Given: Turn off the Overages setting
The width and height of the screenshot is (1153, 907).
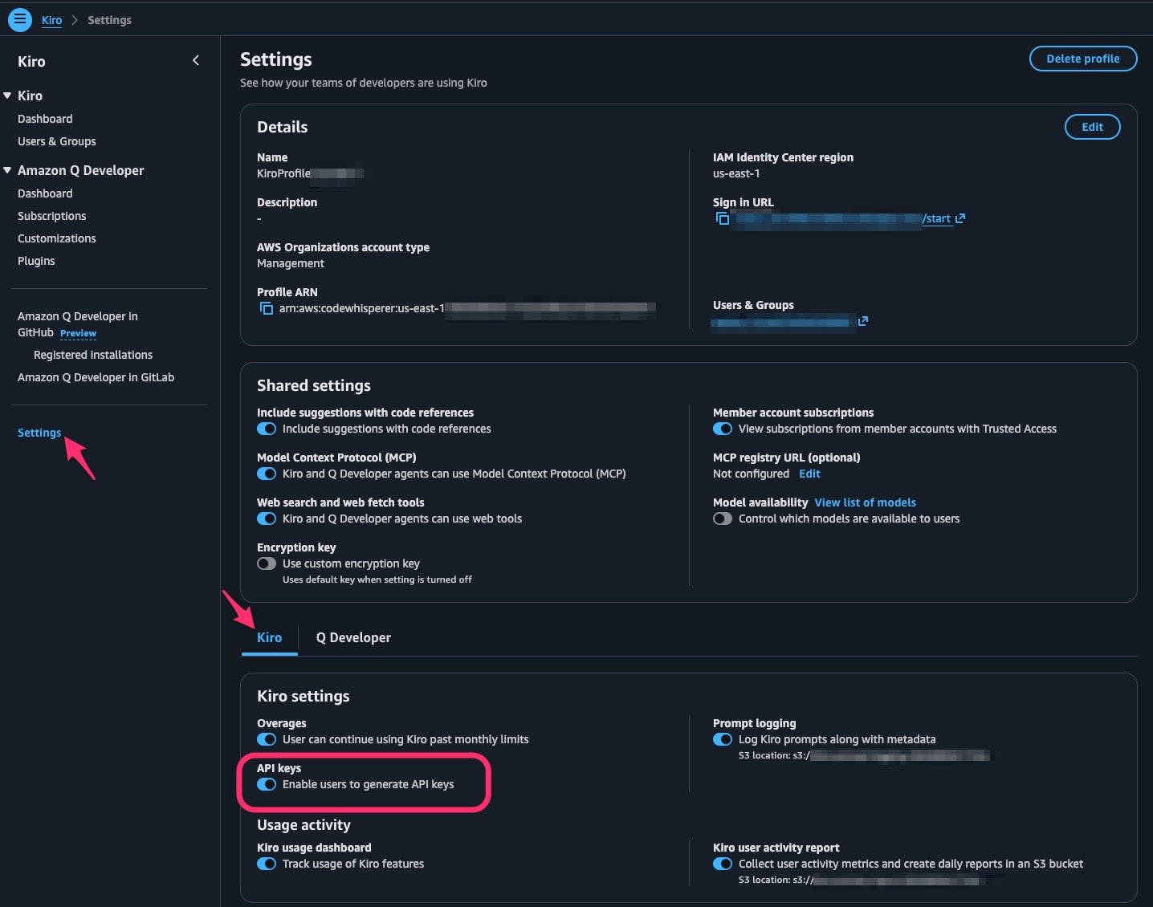Looking at the screenshot, I should point(266,739).
